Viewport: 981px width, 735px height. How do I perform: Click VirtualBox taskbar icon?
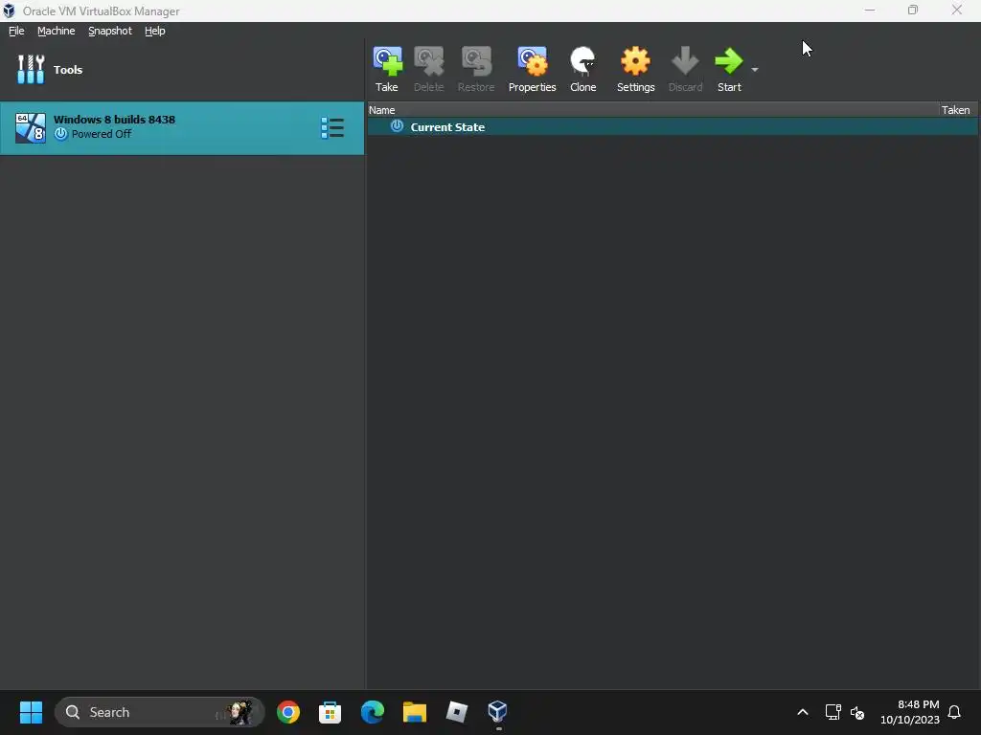498,712
